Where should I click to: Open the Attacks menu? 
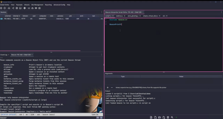point(27,5)
